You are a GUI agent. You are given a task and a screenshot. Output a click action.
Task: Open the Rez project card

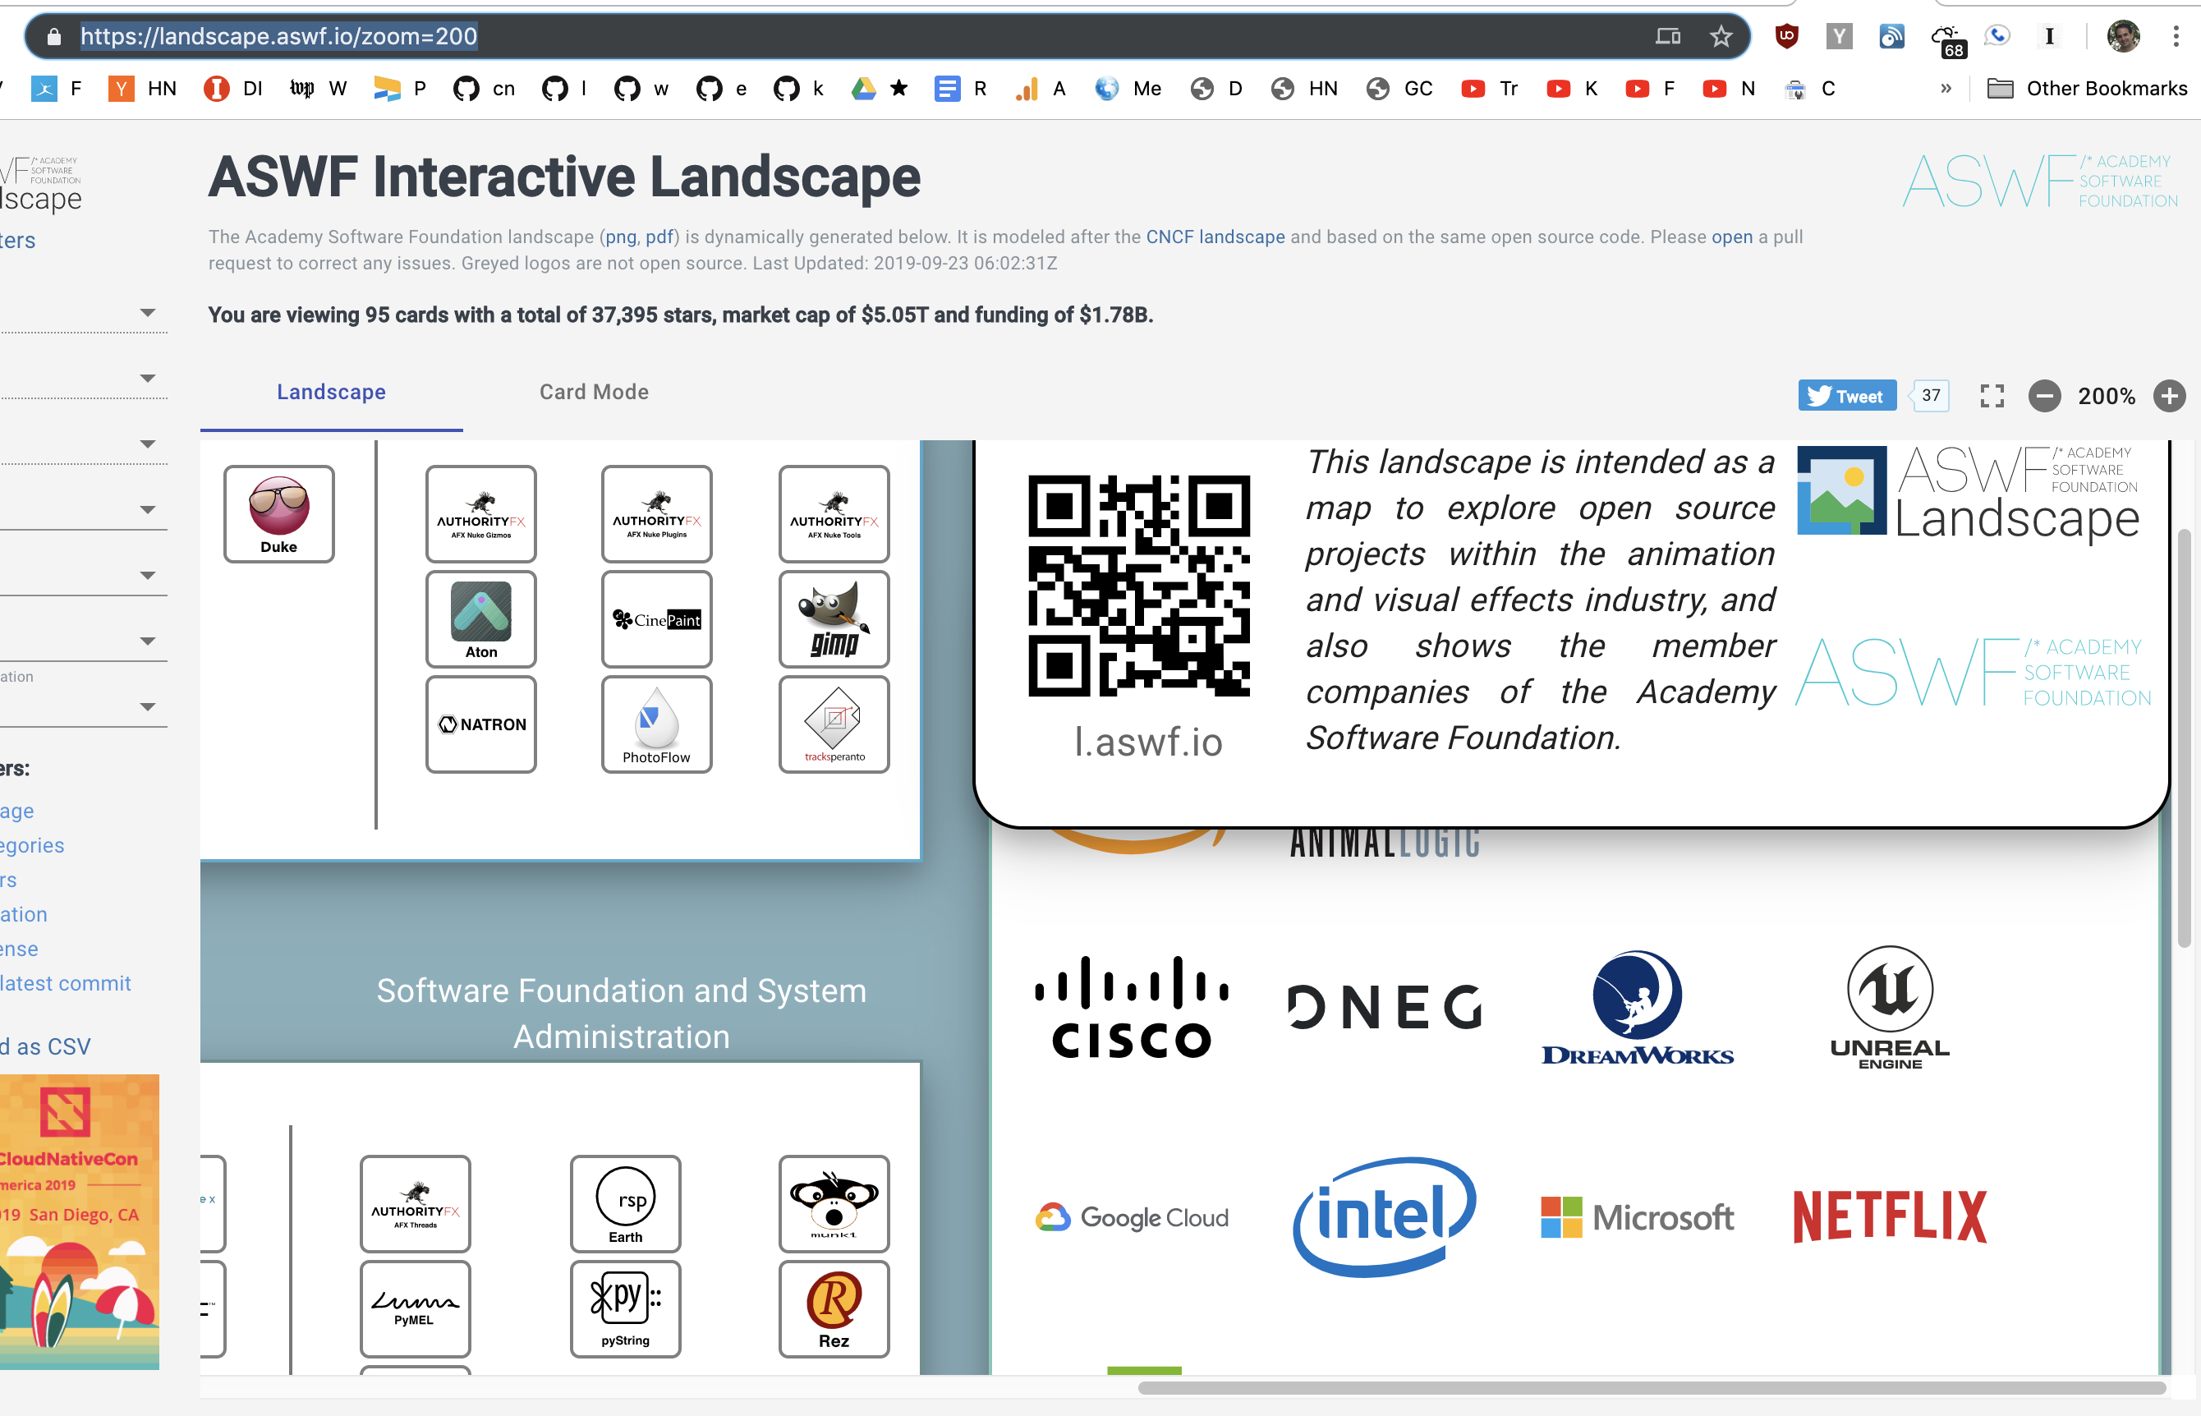click(833, 1309)
